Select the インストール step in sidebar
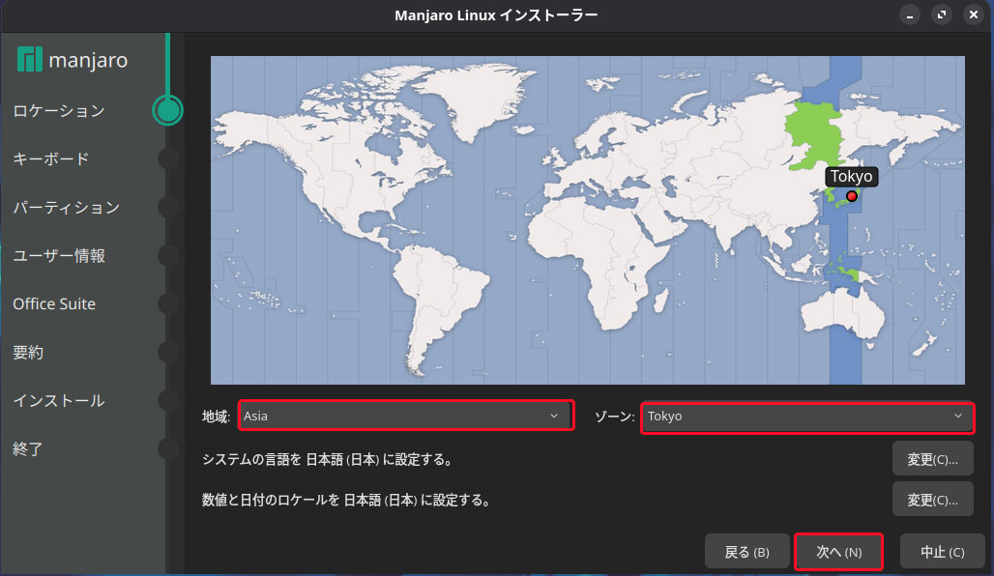The image size is (994, 576). pos(59,400)
